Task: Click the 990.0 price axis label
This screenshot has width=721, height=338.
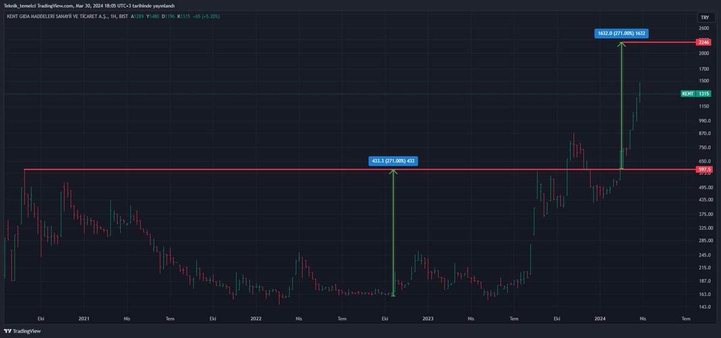Action: pyautogui.click(x=705, y=121)
